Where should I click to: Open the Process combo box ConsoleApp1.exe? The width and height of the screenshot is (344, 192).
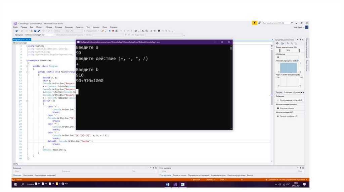pos(39,35)
